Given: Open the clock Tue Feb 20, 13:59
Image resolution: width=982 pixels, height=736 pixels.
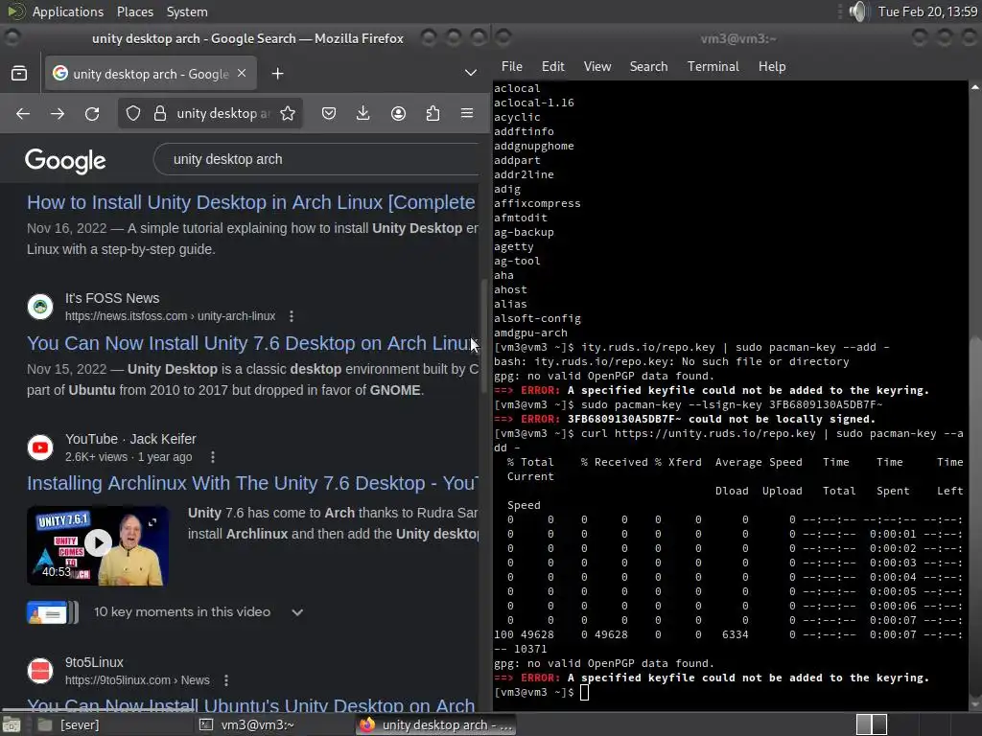Looking at the screenshot, I should (927, 11).
